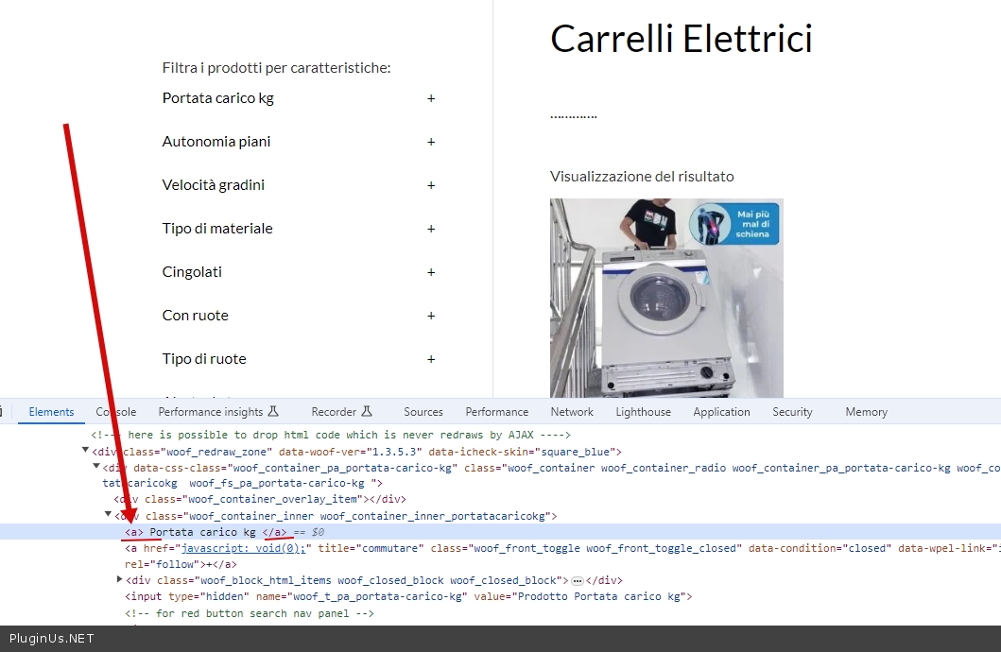Expand the woof_block_html_items div node
1001x652 pixels.
coord(119,580)
